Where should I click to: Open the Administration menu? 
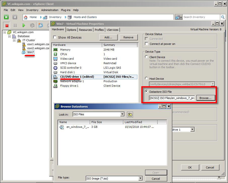pos(50,10)
